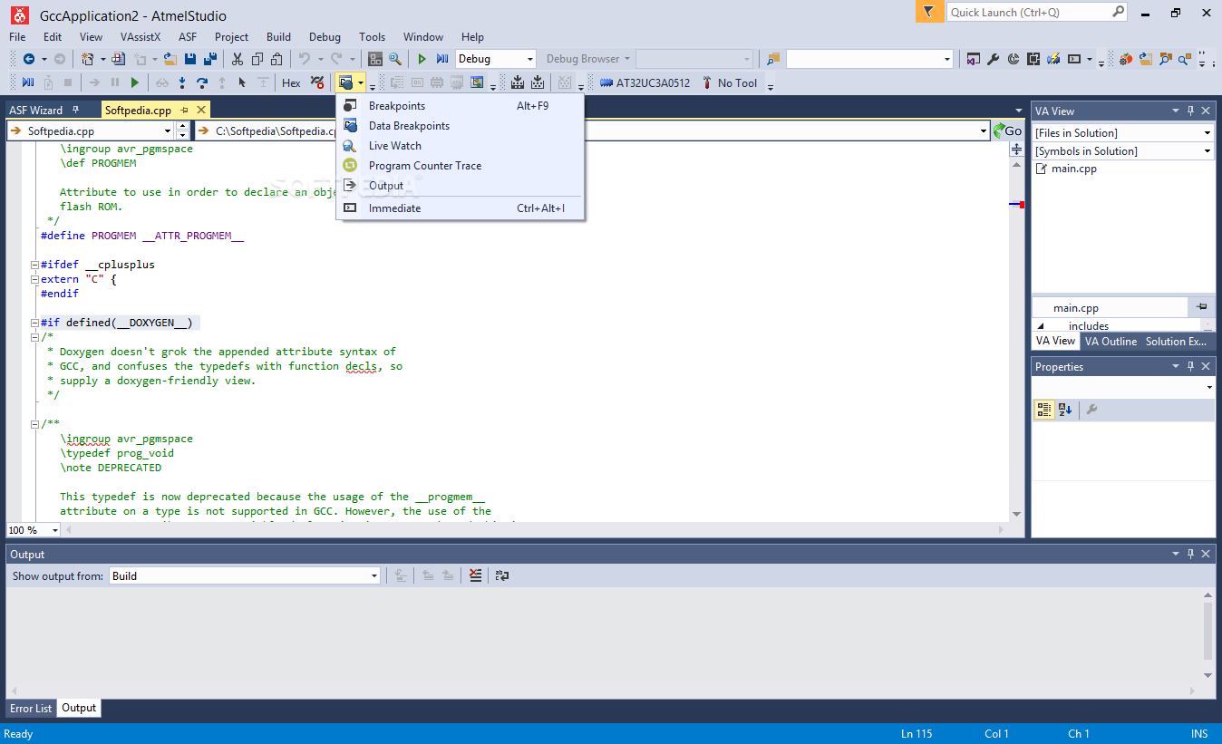The height and width of the screenshot is (744, 1222).
Task: Click the Property Pages wrench icon in Properties
Action: coord(1092,410)
